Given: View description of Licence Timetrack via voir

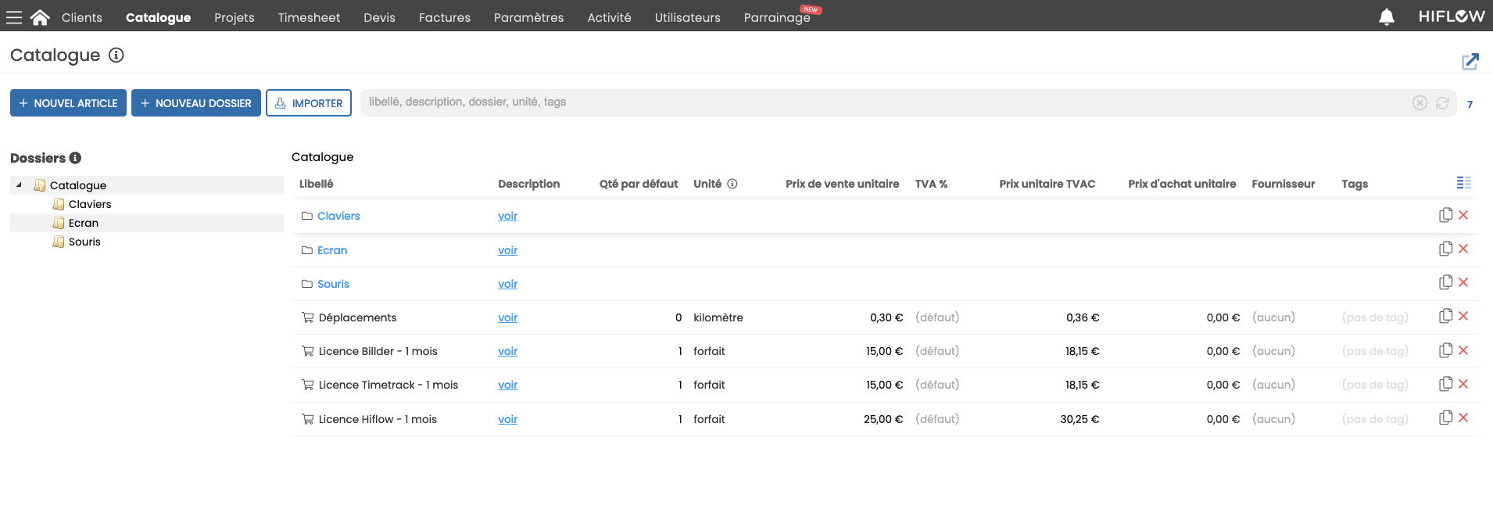Looking at the screenshot, I should (508, 385).
